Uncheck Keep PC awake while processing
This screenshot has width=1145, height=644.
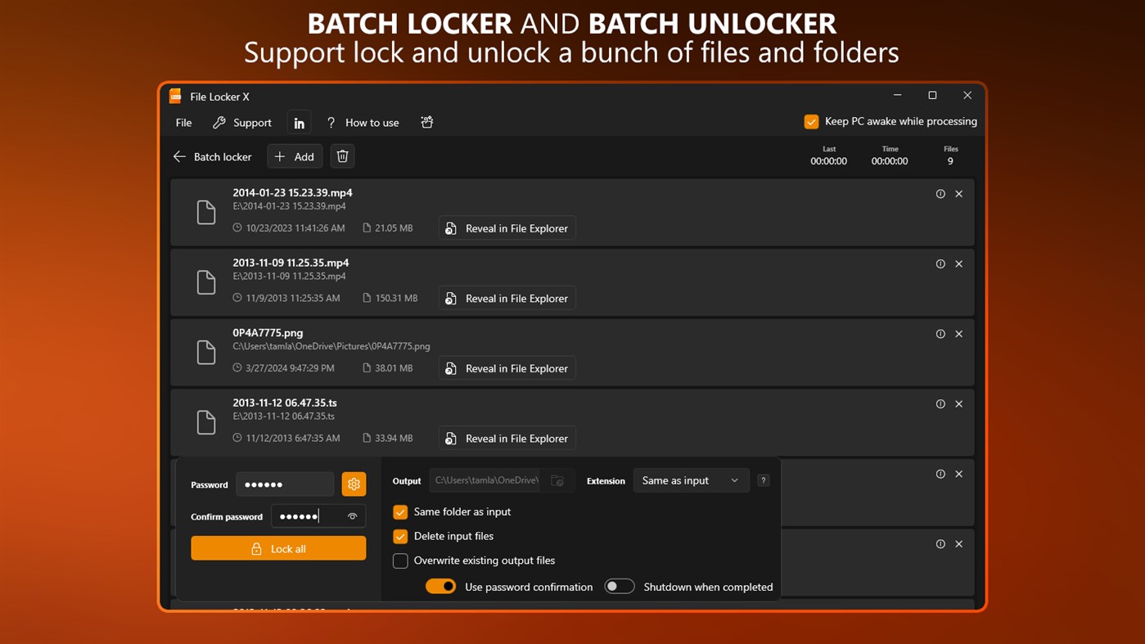tap(811, 120)
